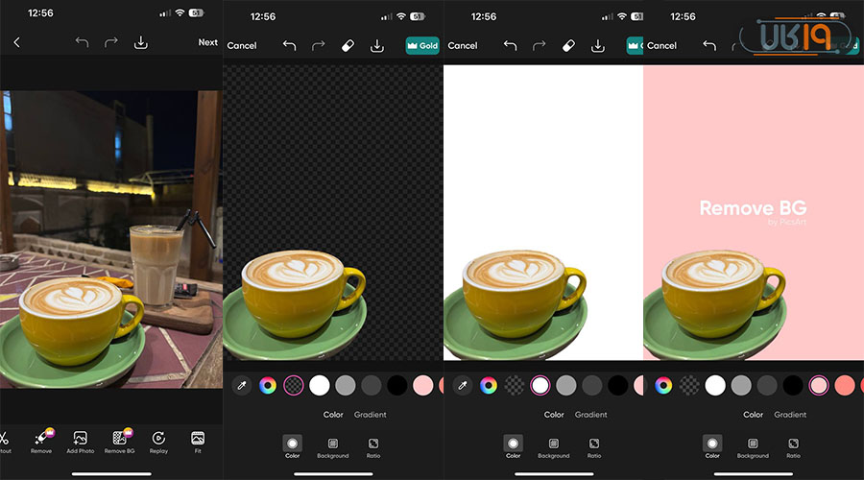Open the Background tab on the white-background screen

point(553,444)
